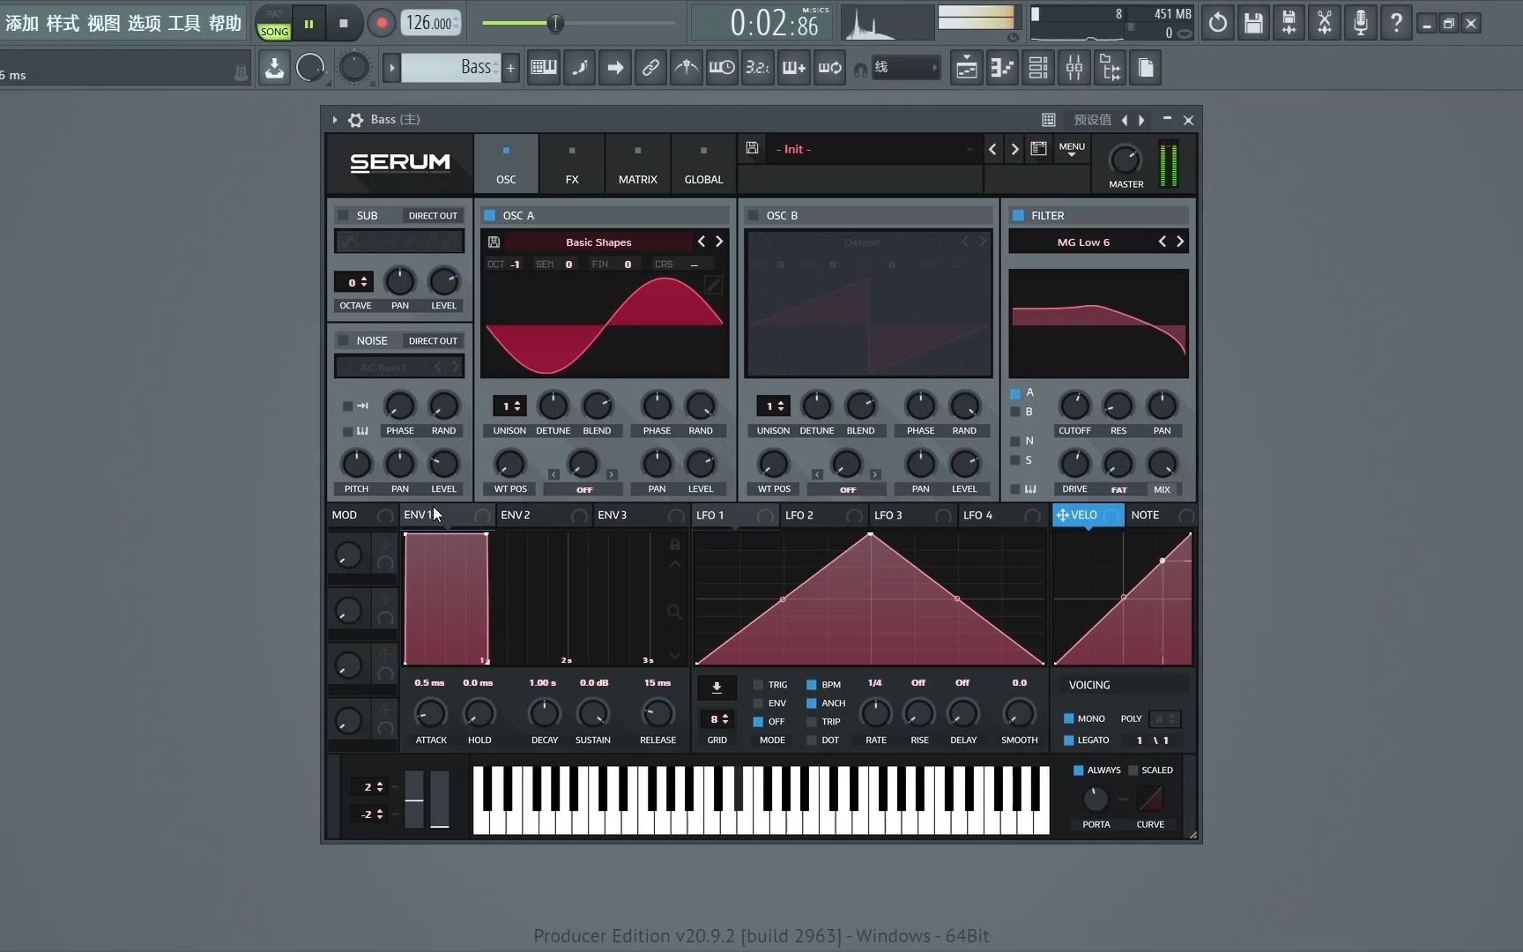Toggle the LEGATO checkbox
The image size is (1523, 952).
pos(1068,740)
